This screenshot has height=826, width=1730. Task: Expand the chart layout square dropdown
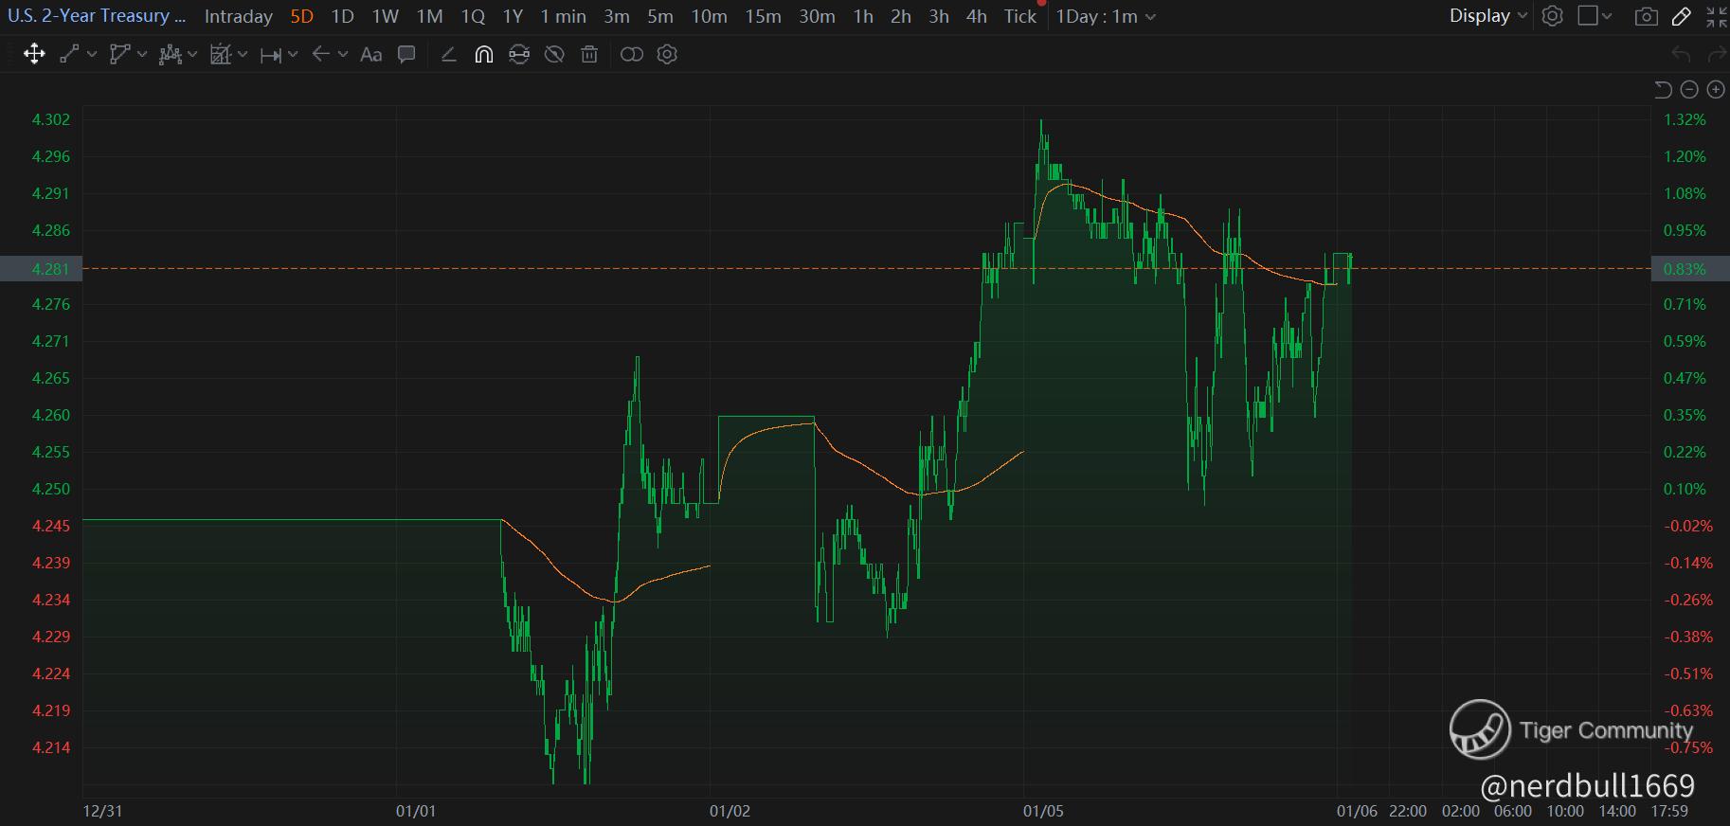(x=1595, y=16)
